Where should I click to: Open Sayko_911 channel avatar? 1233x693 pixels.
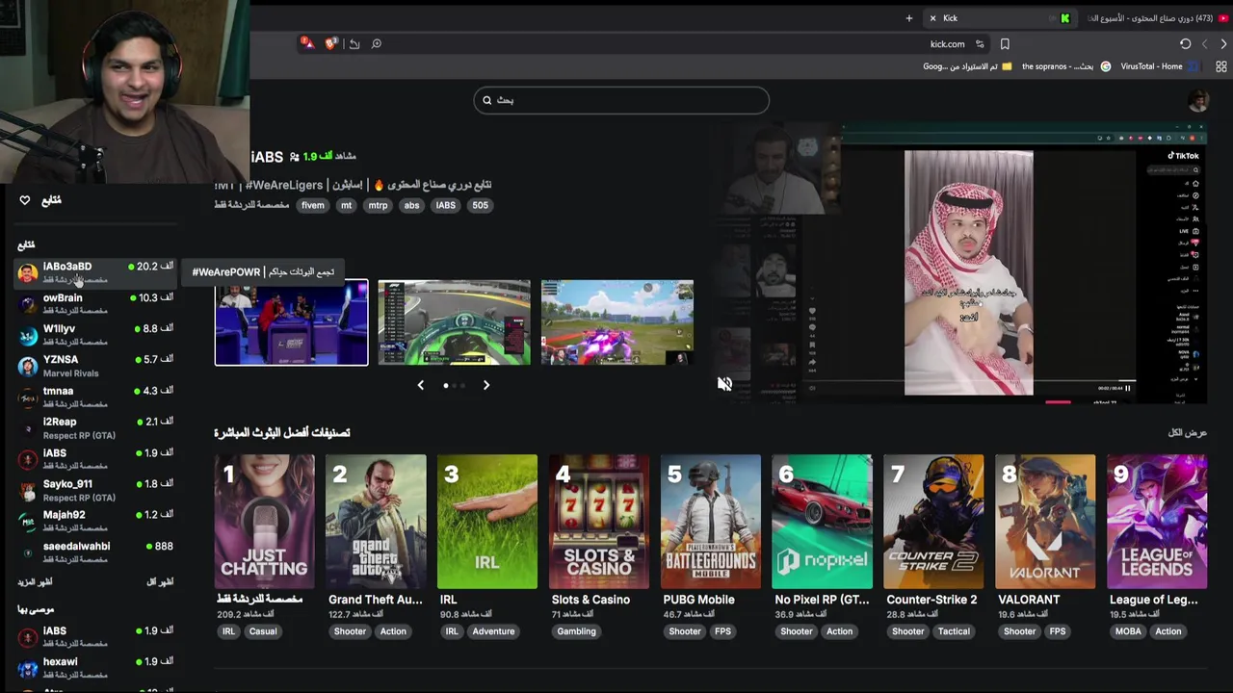27,491
